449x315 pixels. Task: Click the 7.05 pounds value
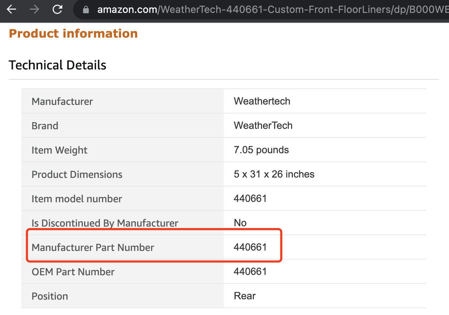(261, 150)
